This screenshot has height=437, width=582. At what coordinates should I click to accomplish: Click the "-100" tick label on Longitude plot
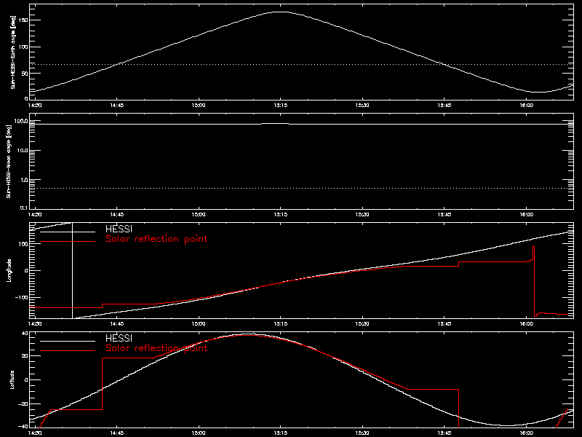[x=22, y=298]
